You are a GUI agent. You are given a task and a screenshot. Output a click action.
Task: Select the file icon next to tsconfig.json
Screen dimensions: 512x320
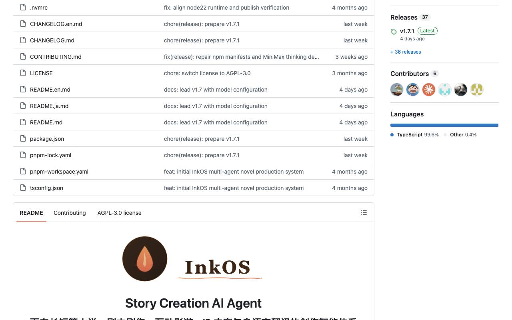point(23,188)
